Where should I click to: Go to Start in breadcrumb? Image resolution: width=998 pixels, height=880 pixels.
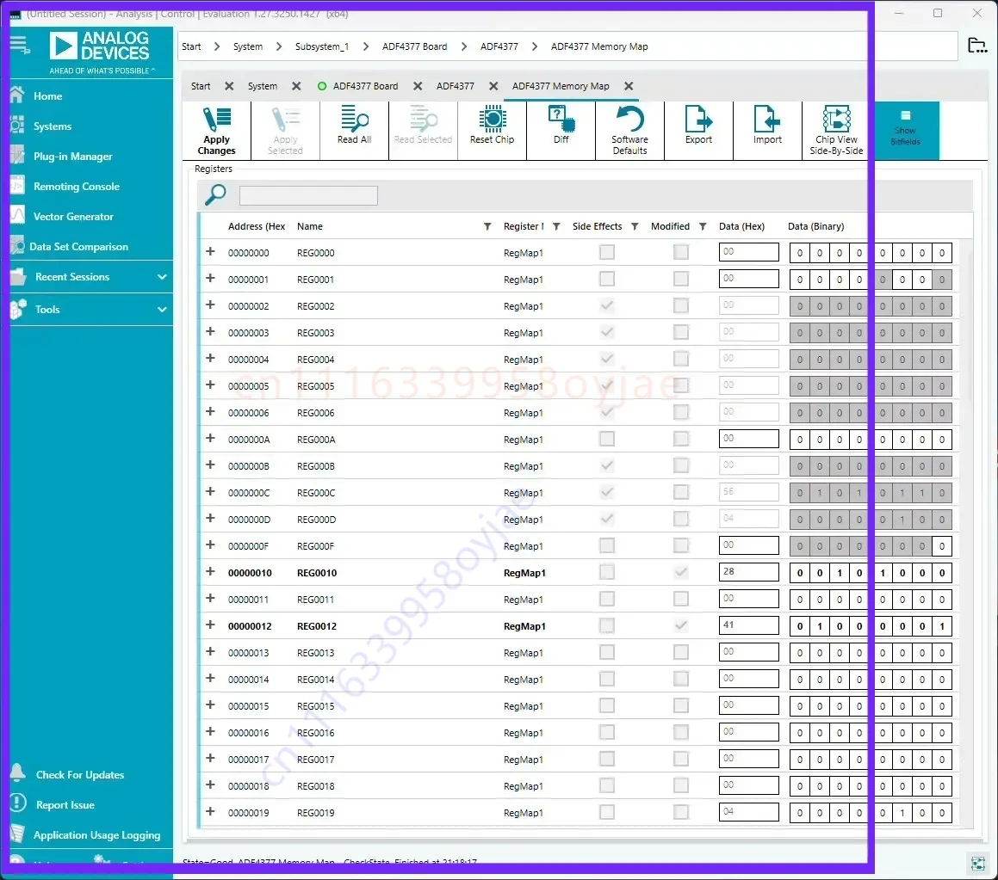tap(191, 46)
